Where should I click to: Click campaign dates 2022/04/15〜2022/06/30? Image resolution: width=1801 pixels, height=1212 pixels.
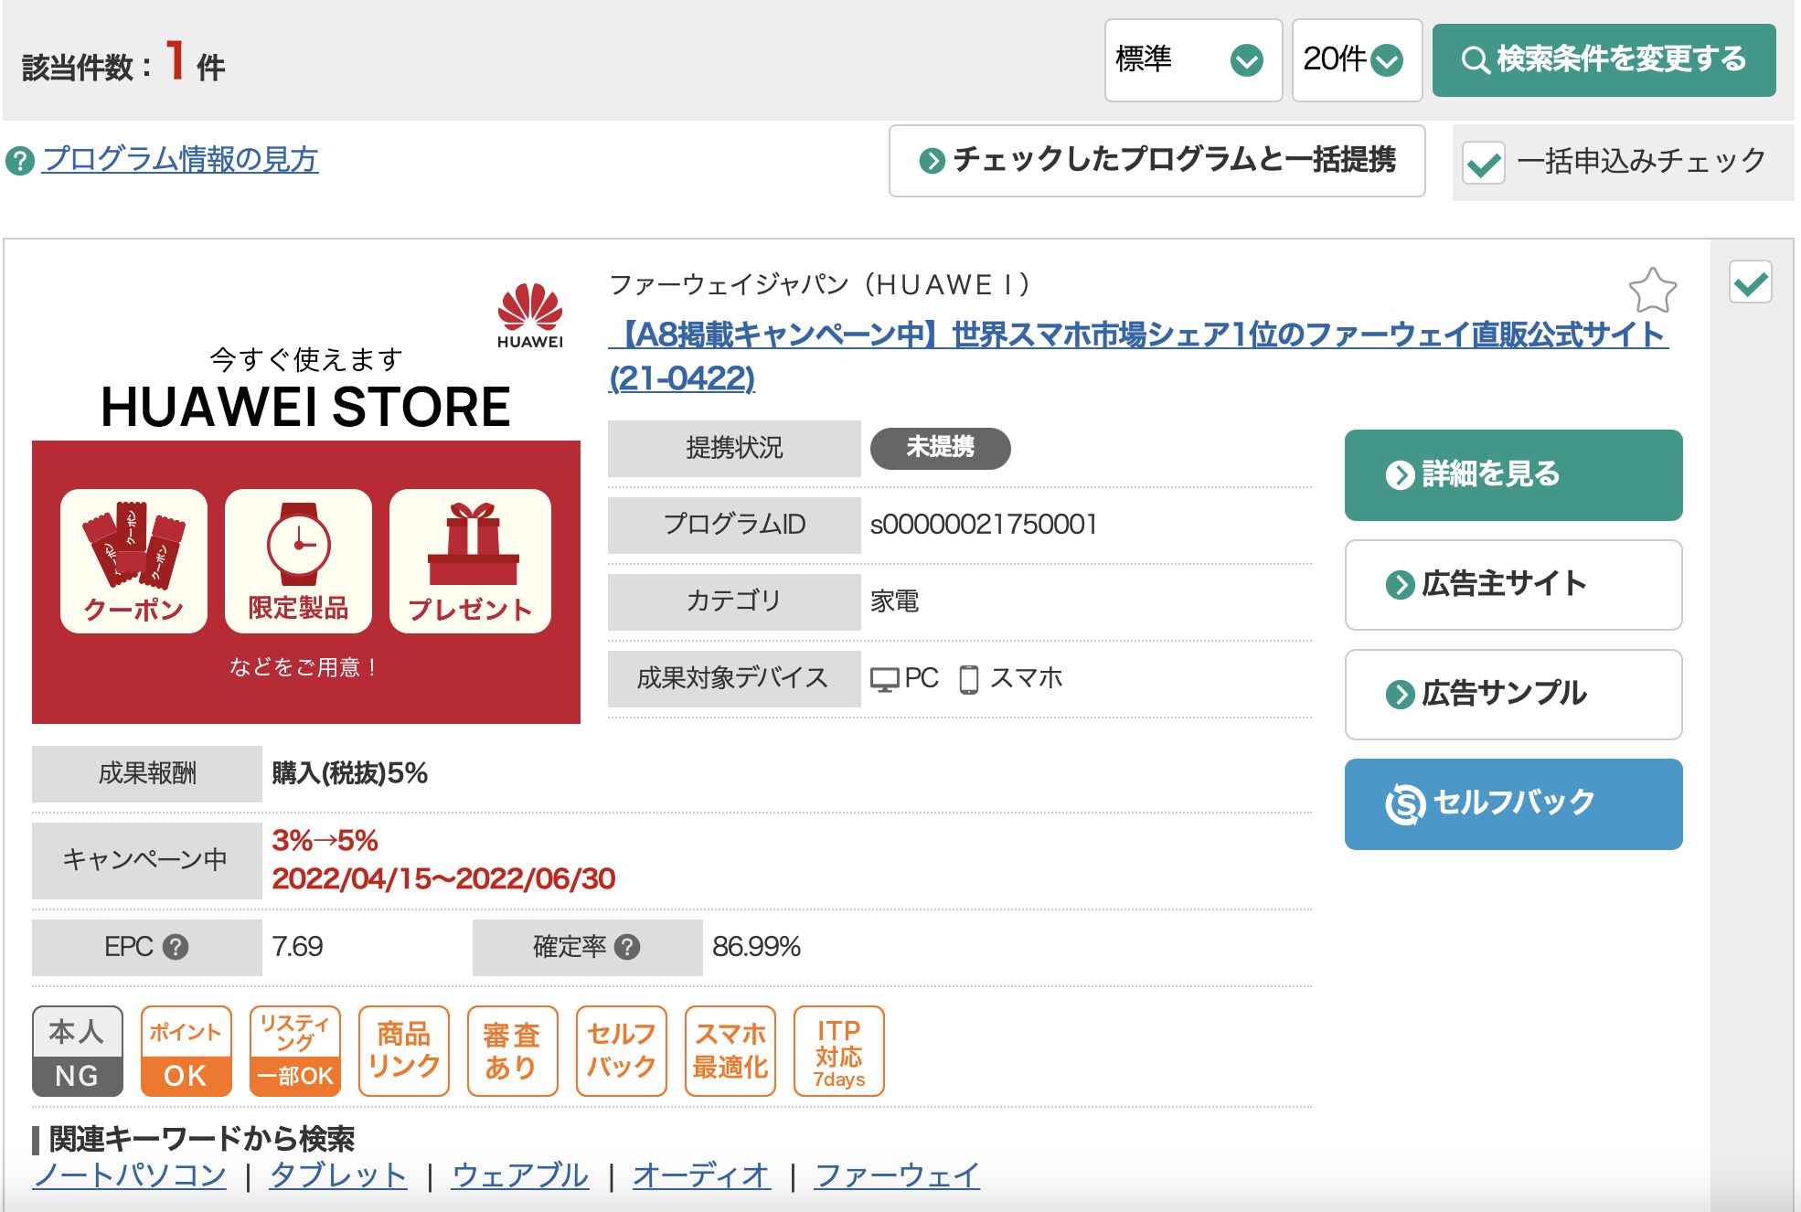[x=443, y=879]
